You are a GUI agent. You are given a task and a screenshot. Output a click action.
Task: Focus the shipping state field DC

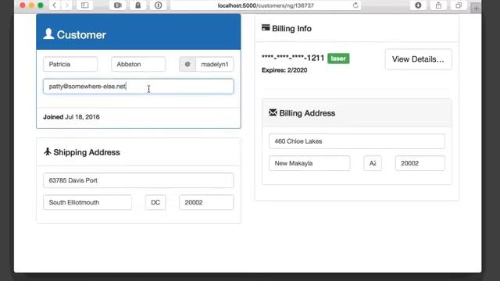(155, 202)
